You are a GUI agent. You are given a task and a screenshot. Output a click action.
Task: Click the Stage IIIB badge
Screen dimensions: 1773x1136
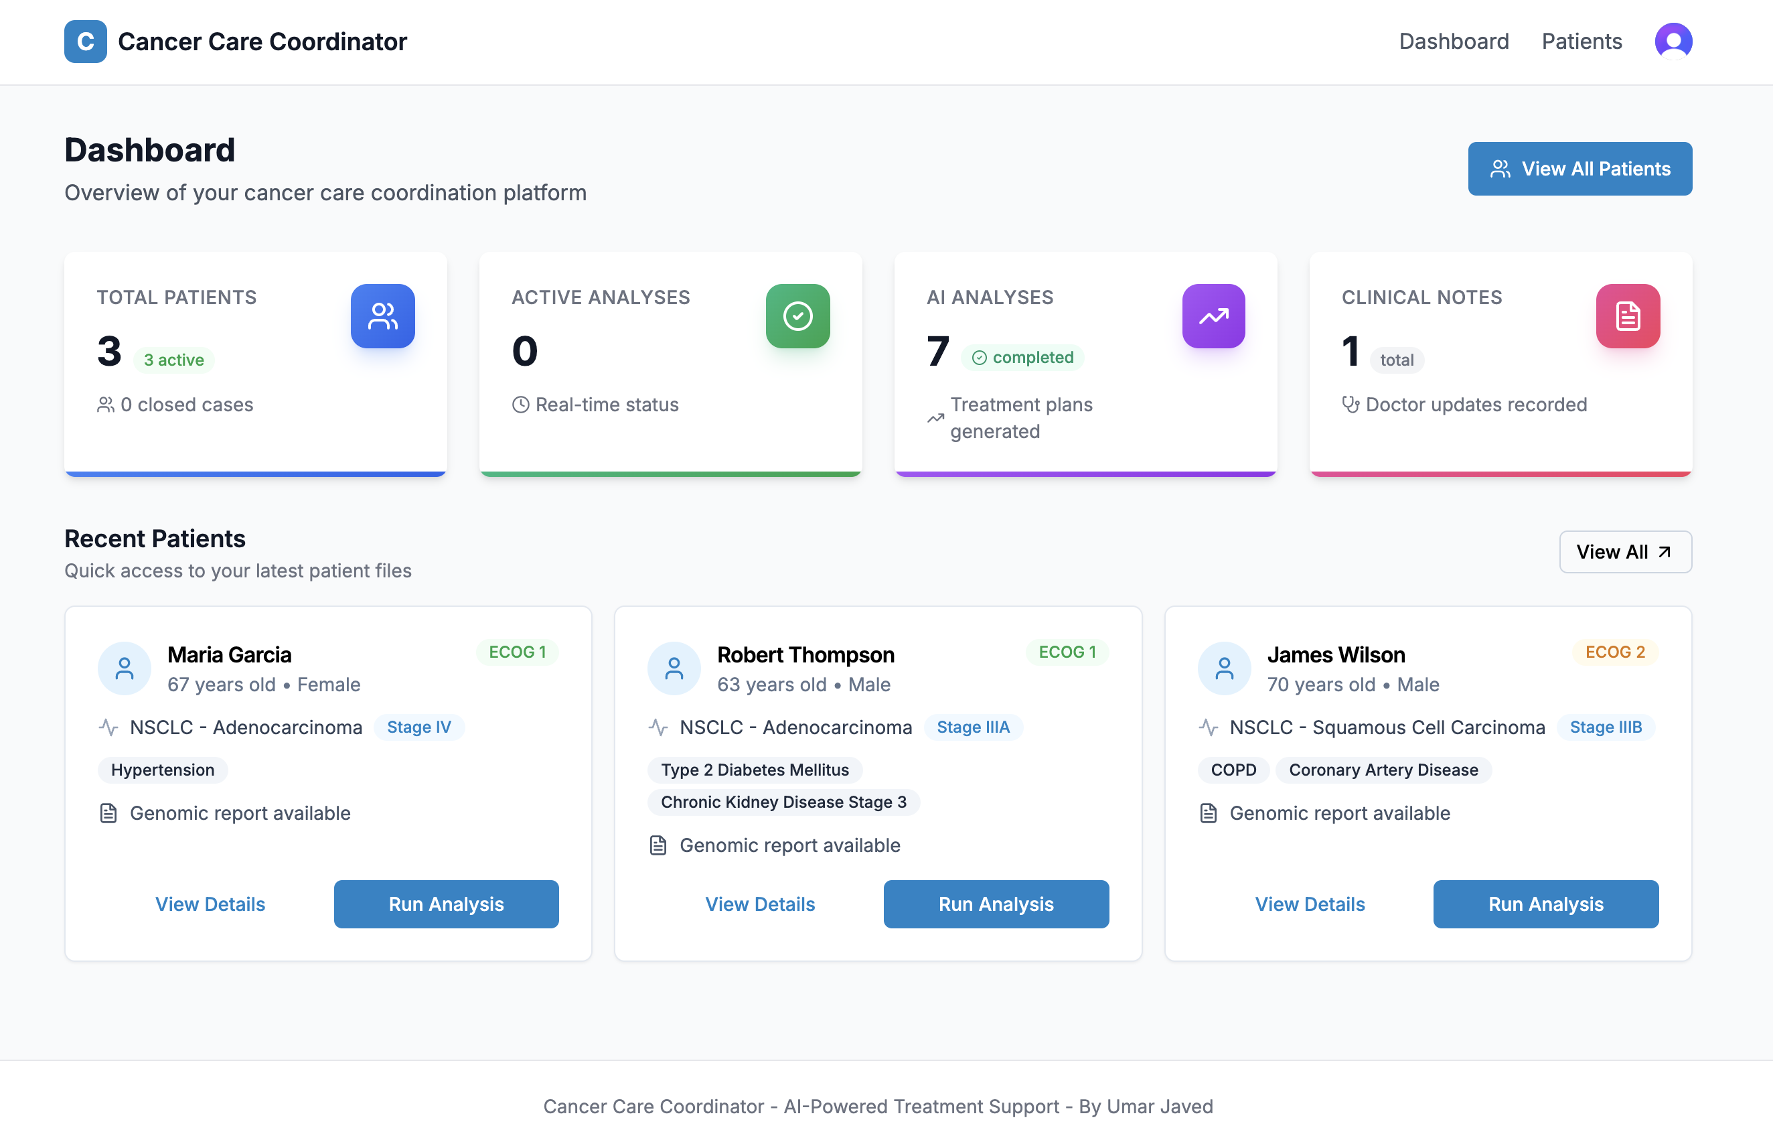(1606, 727)
